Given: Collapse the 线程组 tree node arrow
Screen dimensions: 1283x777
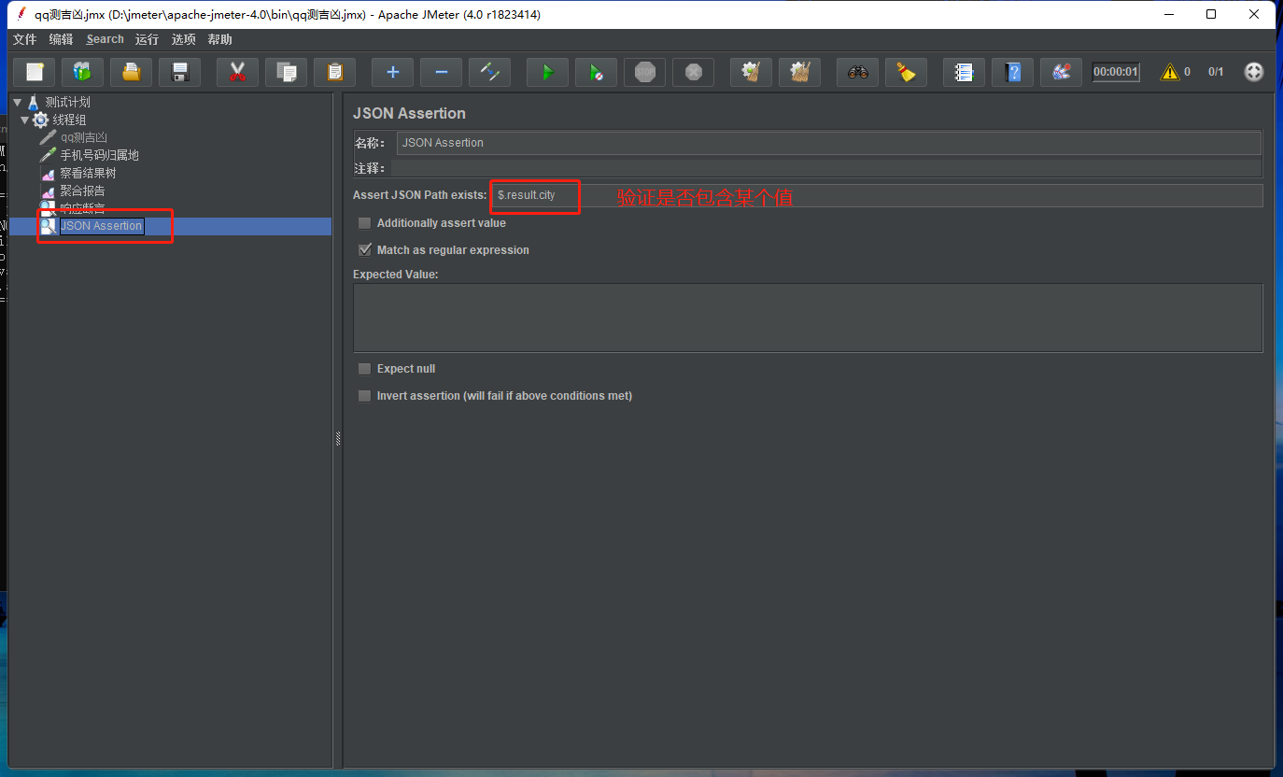Looking at the screenshot, I should tap(25, 120).
